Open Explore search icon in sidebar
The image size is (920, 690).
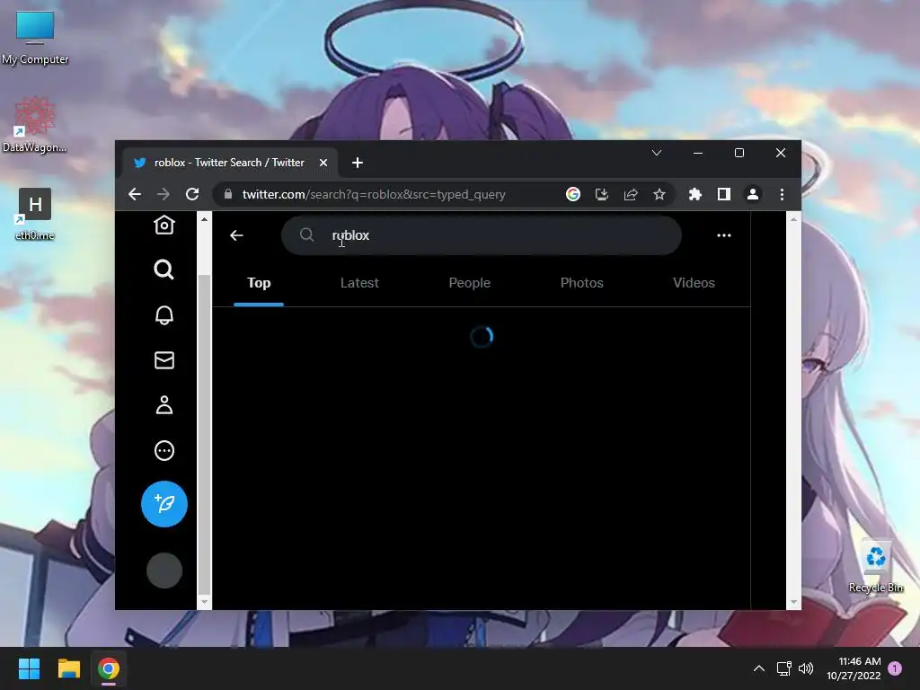pos(164,270)
